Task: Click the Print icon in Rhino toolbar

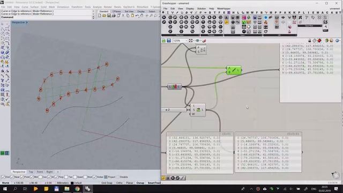Action: (x=114, y=16)
